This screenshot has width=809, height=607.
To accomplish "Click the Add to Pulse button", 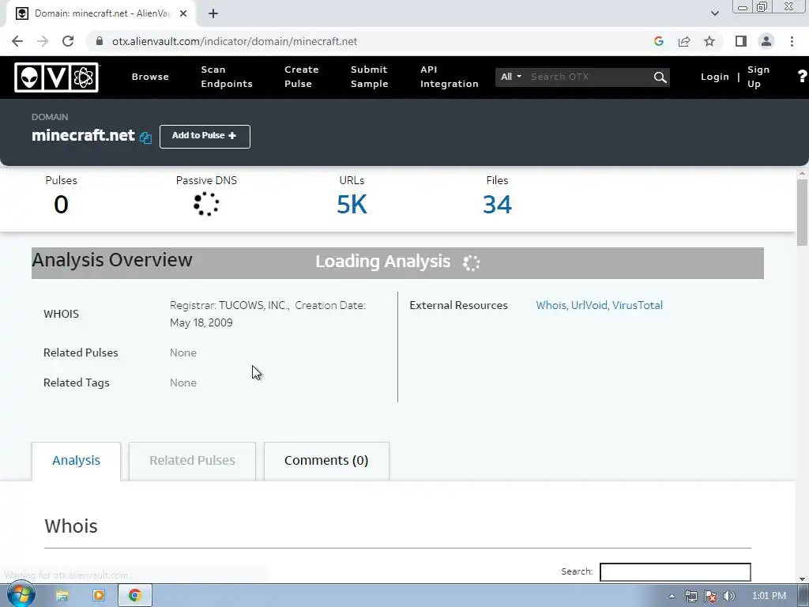I will 205,136.
